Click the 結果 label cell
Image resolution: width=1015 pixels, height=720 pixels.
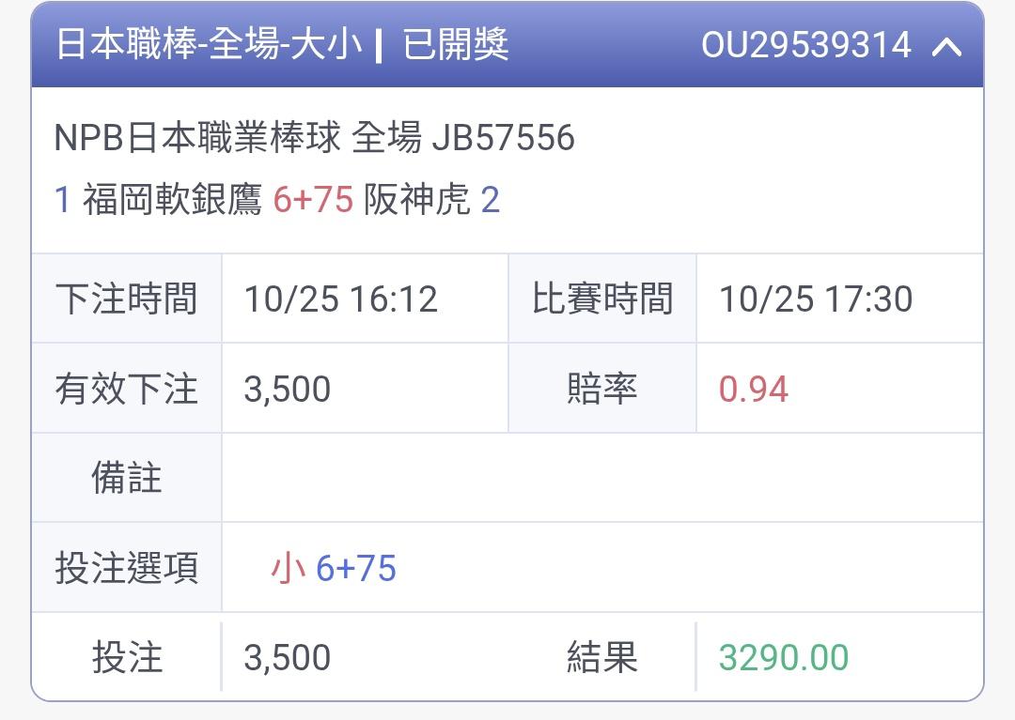coord(602,657)
